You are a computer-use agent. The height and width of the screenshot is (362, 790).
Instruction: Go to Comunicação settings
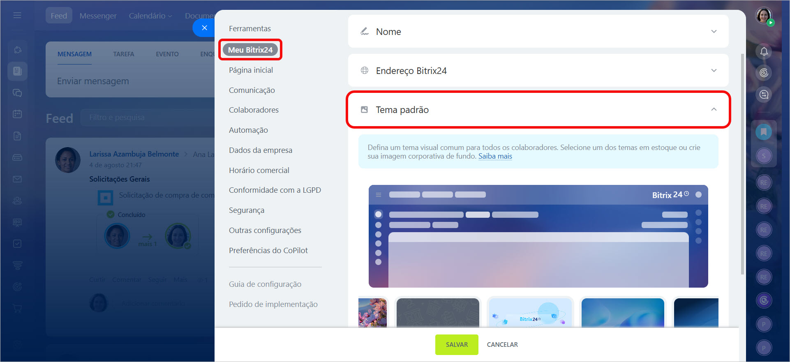[x=252, y=90]
